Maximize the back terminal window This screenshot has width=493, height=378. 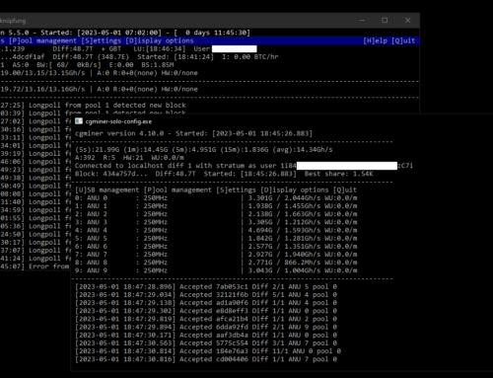pos(385,21)
